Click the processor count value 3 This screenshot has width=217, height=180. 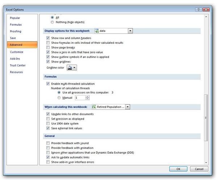[x=112, y=93]
